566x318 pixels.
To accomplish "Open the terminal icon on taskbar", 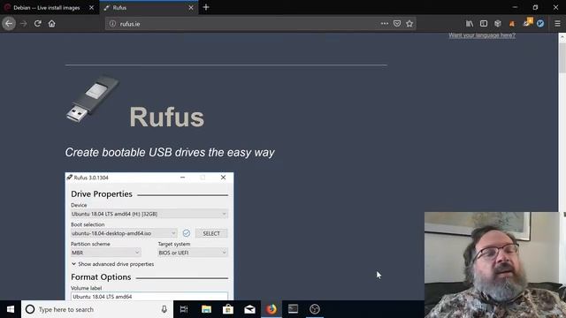I will click(x=293, y=309).
